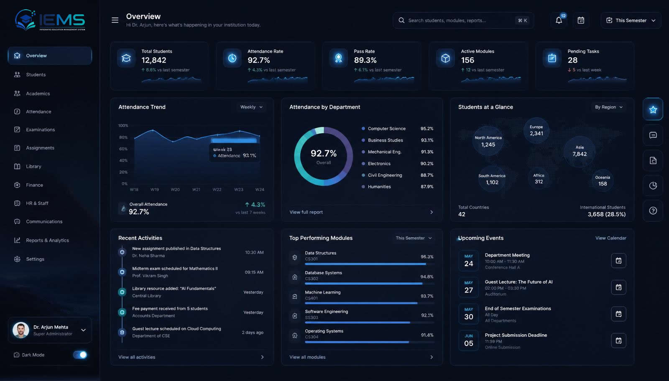669x381 pixels.
Task: Open Assignments in sidebar
Action: point(50,148)
